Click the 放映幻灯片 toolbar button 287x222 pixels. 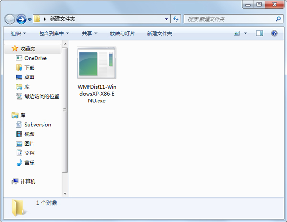[122, 33]
